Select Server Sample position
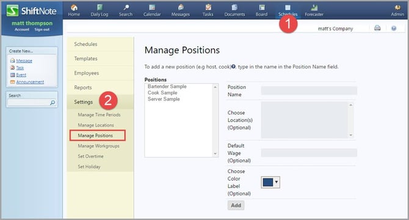Screen dimensions: 409x220 coord(164,99)
